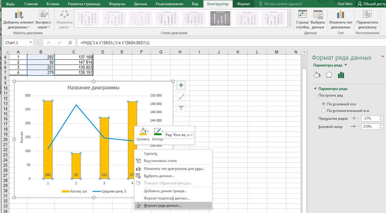
Task: Open Name Box dropdown showing Chart 1
Action: [31, 42]
